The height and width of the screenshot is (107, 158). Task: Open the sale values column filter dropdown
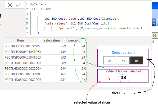tap(64, 40)
